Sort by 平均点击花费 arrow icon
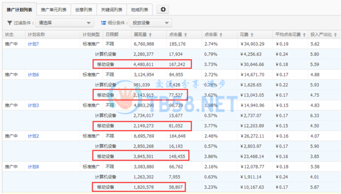The width and height of the screenshot is (341, 194). pyautogui.click(x=304, y=35)
